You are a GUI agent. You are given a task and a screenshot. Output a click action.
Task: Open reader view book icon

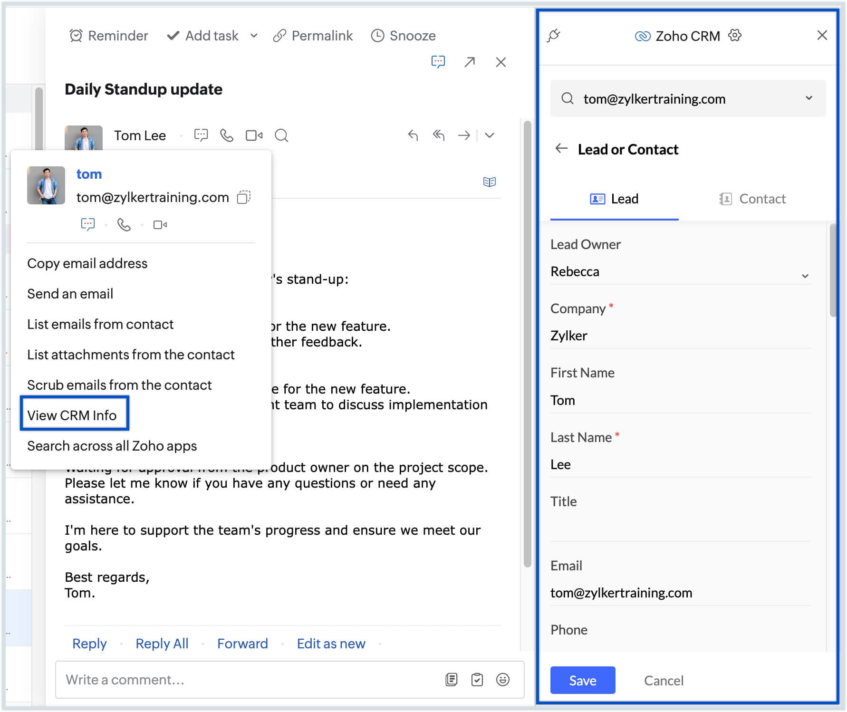pos(490,182)
